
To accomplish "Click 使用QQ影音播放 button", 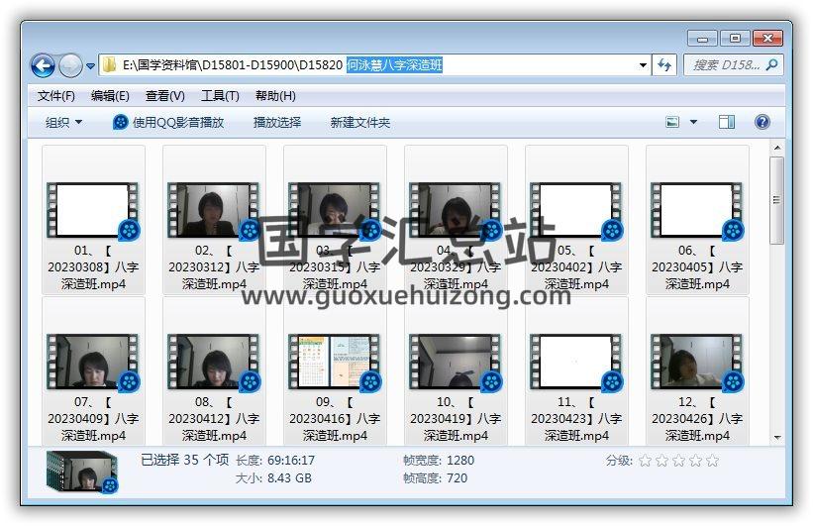I will 168,123.
